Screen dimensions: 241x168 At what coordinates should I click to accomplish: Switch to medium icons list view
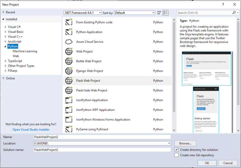165,13
